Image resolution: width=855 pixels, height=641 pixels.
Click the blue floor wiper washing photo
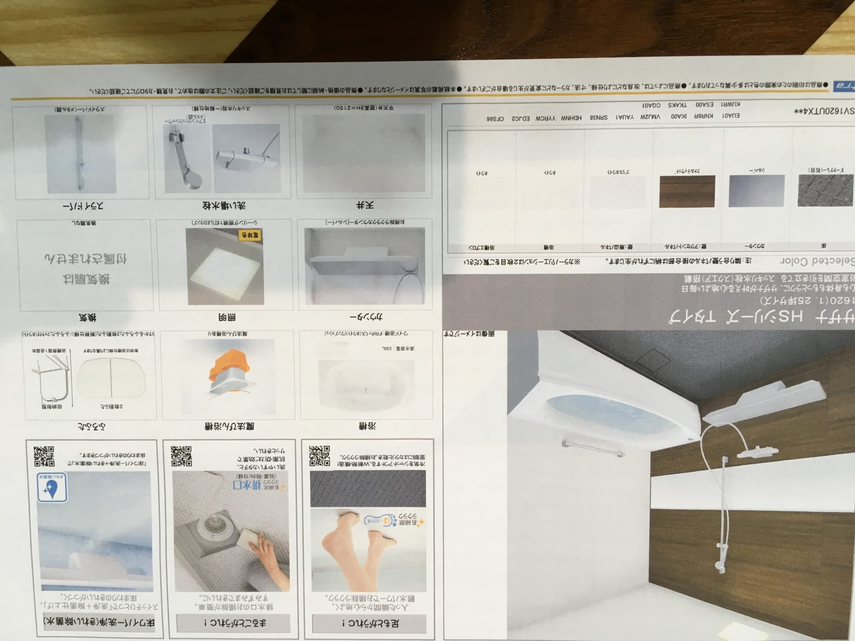[96, 532]
